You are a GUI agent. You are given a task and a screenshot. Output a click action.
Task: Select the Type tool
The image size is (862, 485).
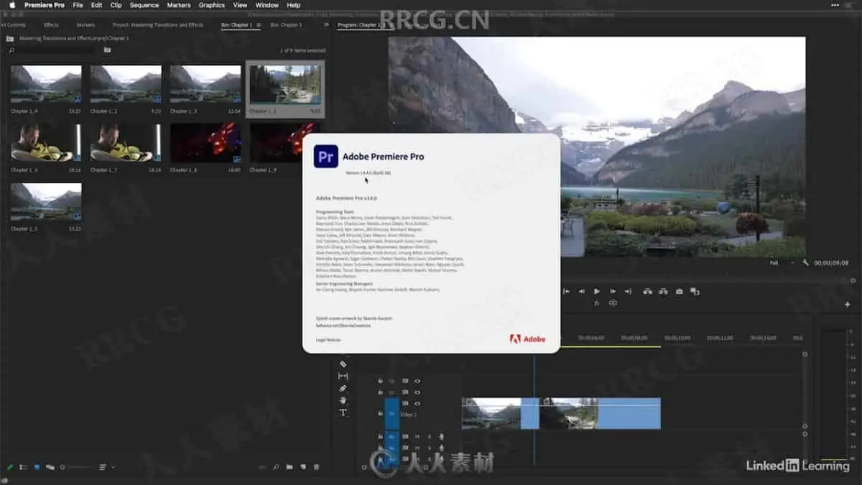[x=343, y=412]
